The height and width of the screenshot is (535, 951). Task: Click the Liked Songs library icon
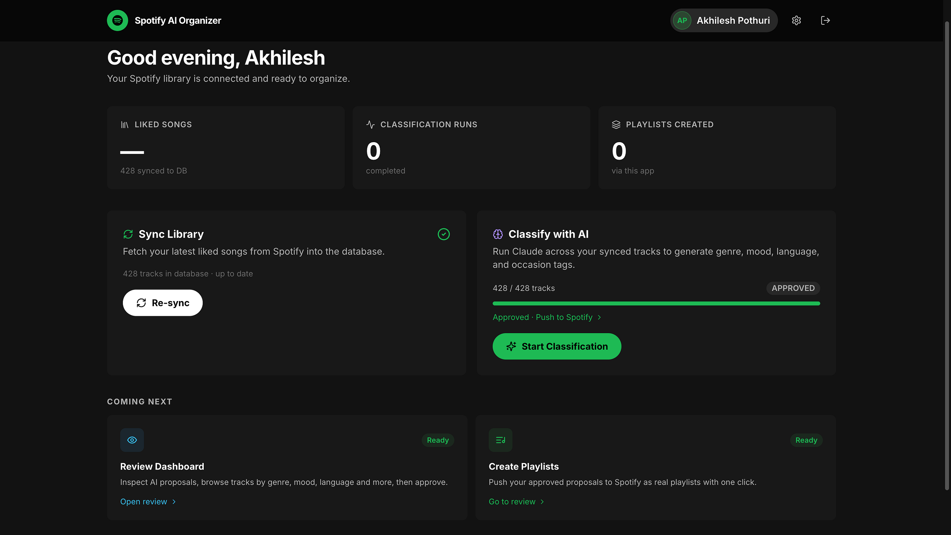pyautogui.click(x=124, y=125)
